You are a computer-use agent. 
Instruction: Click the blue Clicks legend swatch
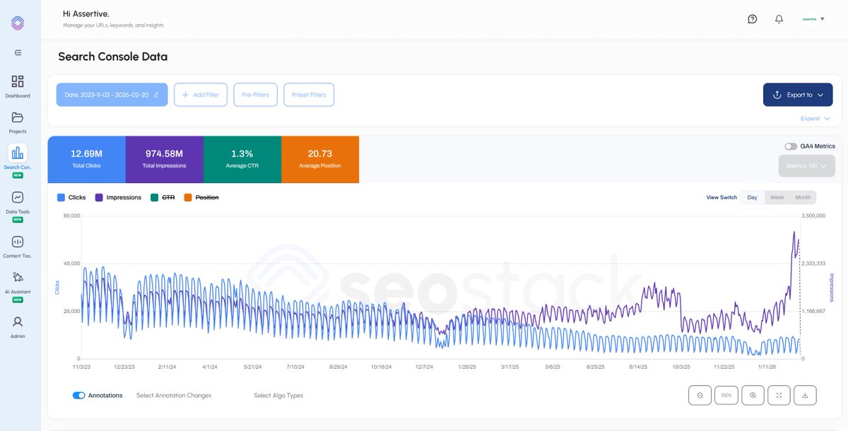pos(61,198)
